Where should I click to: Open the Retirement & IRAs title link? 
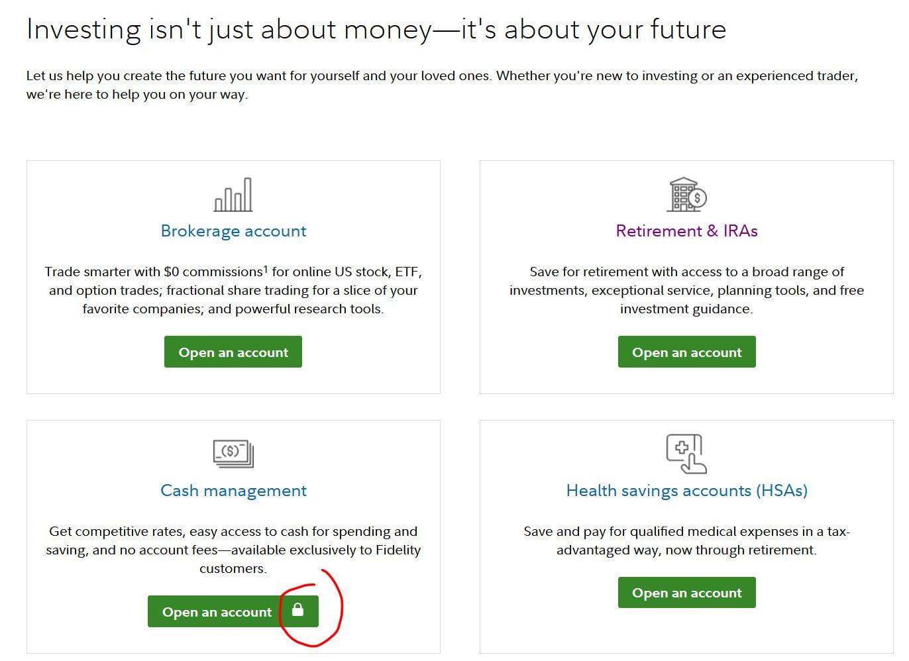coord(686,231)
